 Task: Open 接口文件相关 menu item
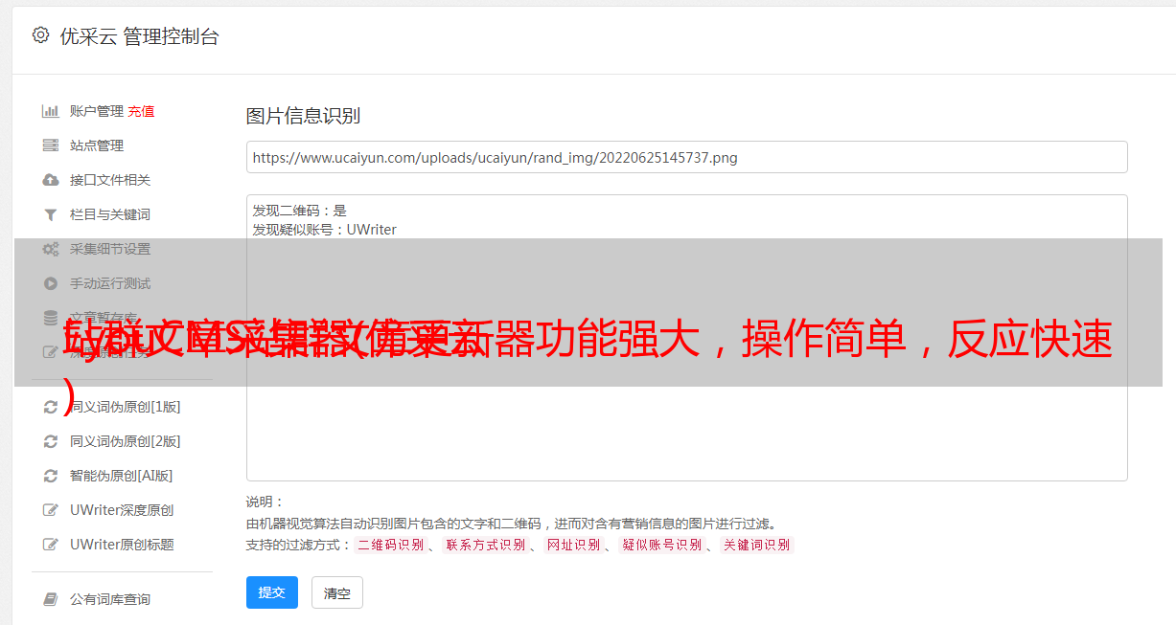click(x=110, y=180)
